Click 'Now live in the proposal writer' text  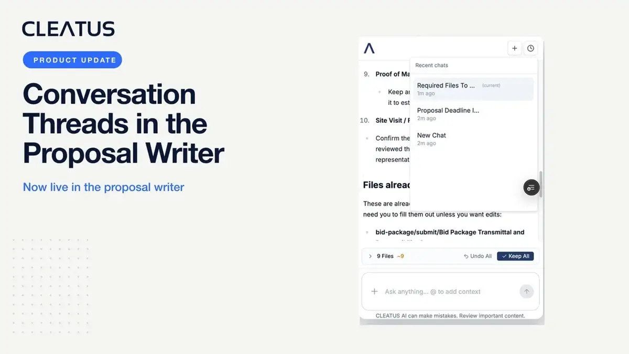click(104, 187)
